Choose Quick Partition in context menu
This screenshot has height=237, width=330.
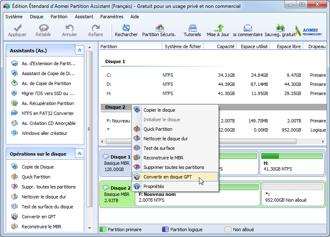(x=175, y=129)
